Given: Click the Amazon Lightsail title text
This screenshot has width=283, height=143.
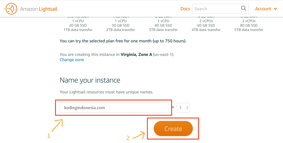Looking at the screenshot, I should pyautogui.click(x=39, y=9).
